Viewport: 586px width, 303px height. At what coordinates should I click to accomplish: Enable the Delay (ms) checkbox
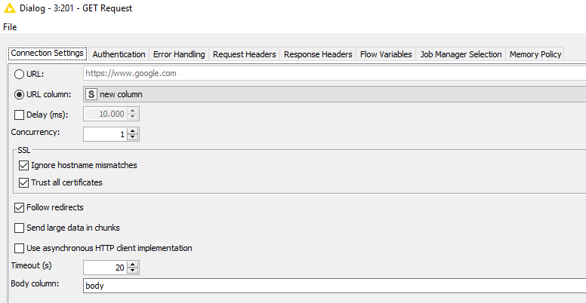[20, 115]
